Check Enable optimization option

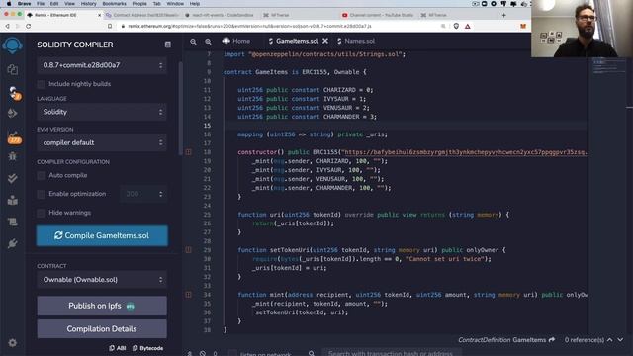(42, 194)
